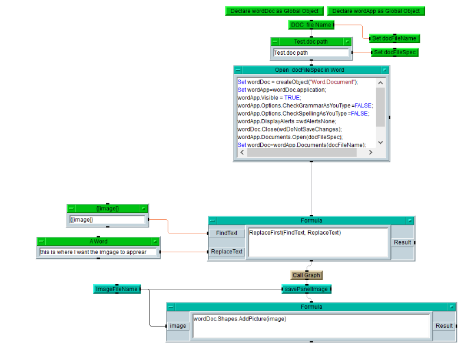Click the ReplaceFirst formula expression field
471x356 pixels.
coord(318,242)
